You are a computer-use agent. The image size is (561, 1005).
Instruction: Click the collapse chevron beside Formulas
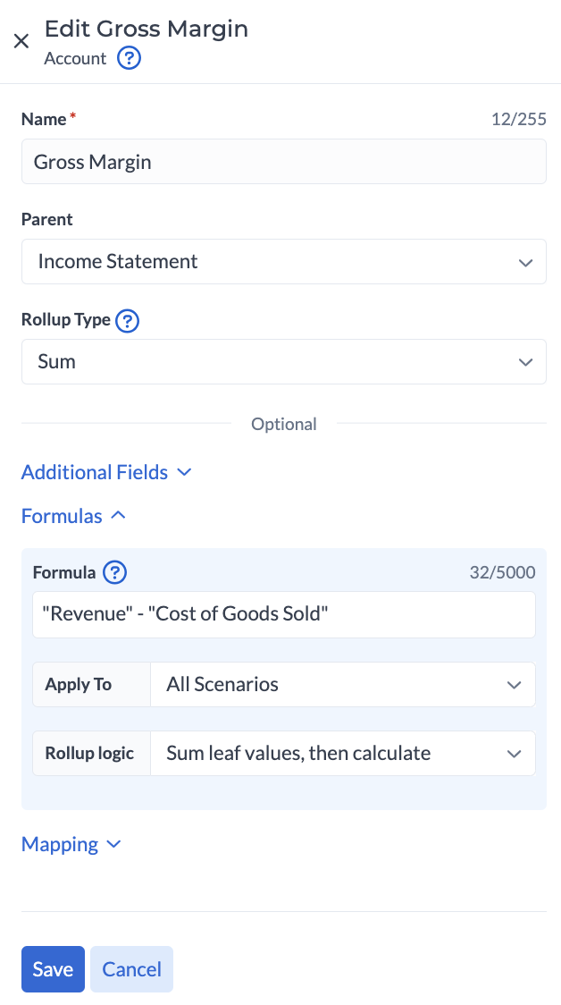pos(118,516)
